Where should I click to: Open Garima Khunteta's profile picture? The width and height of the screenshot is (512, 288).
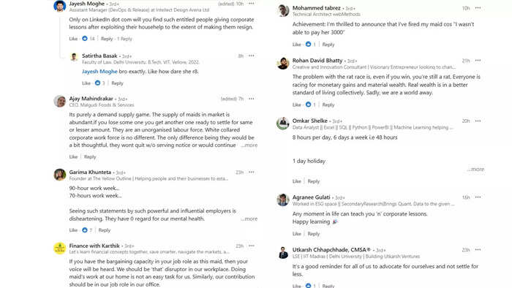click(x=60, y=175)
